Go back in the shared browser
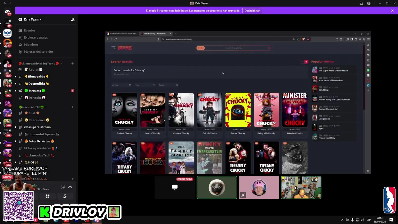 (108, 39)
